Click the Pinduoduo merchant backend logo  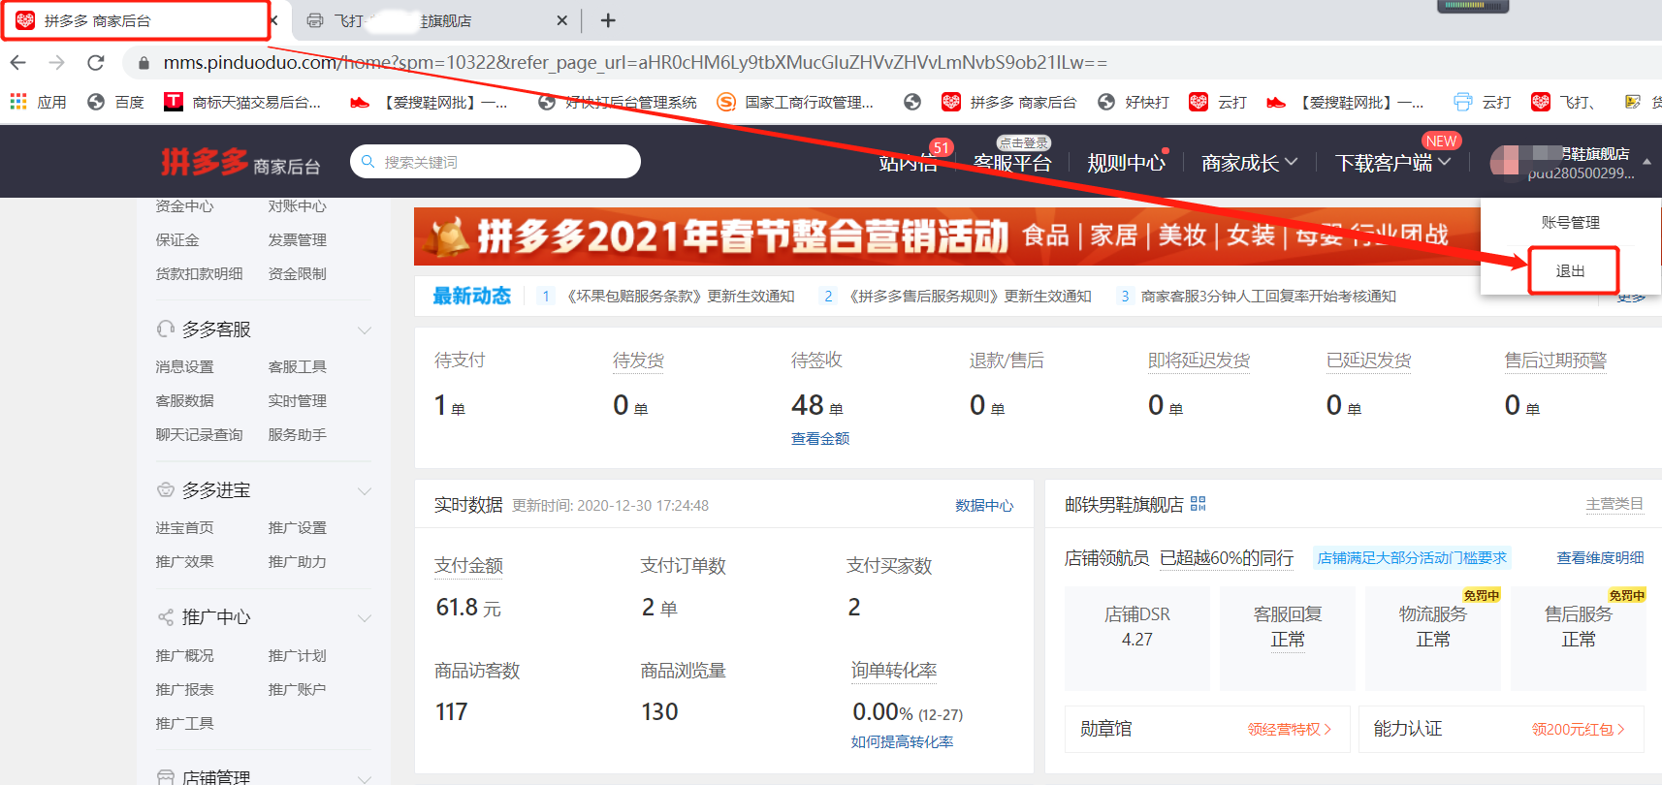pyautogui.click(x=240, y=162)
